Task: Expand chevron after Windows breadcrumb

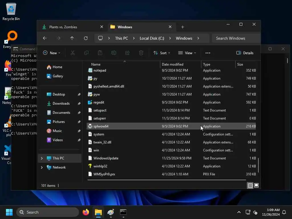Action: click(x=198, y=38)
